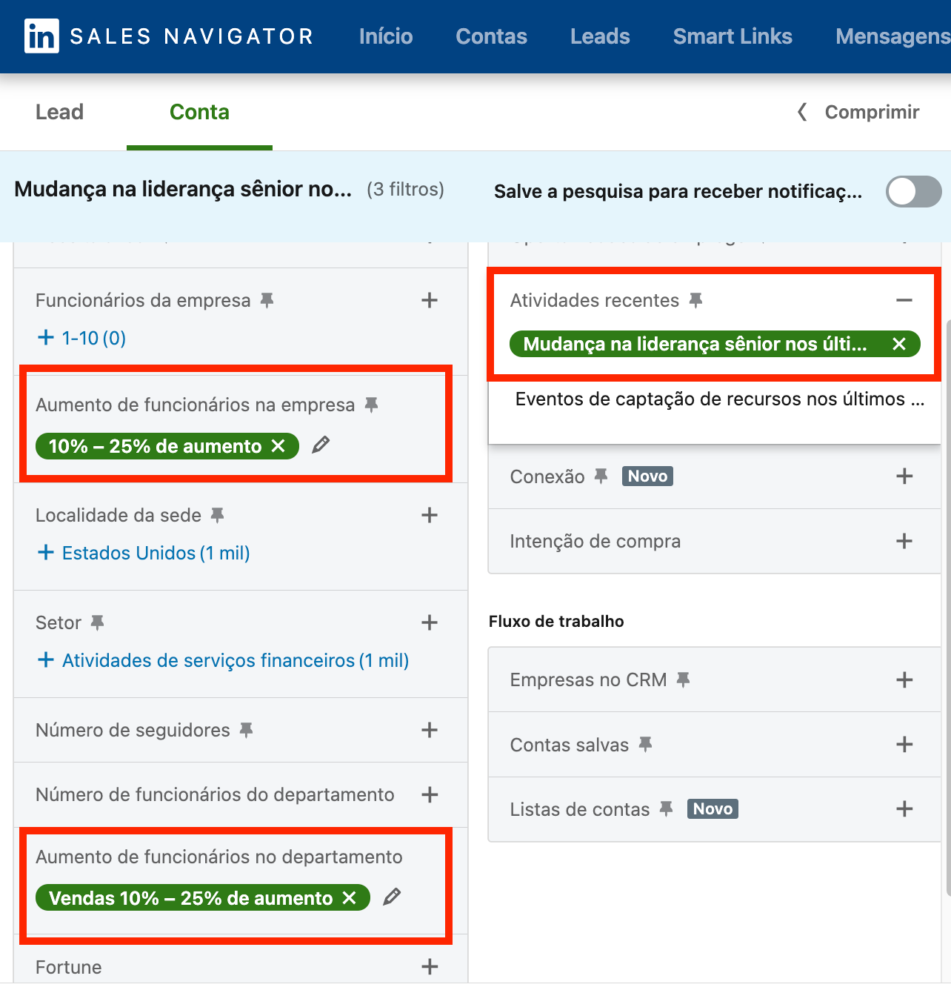Pin the Listas de contas filter
The image size is (951, 990).
tap(667, 808)
